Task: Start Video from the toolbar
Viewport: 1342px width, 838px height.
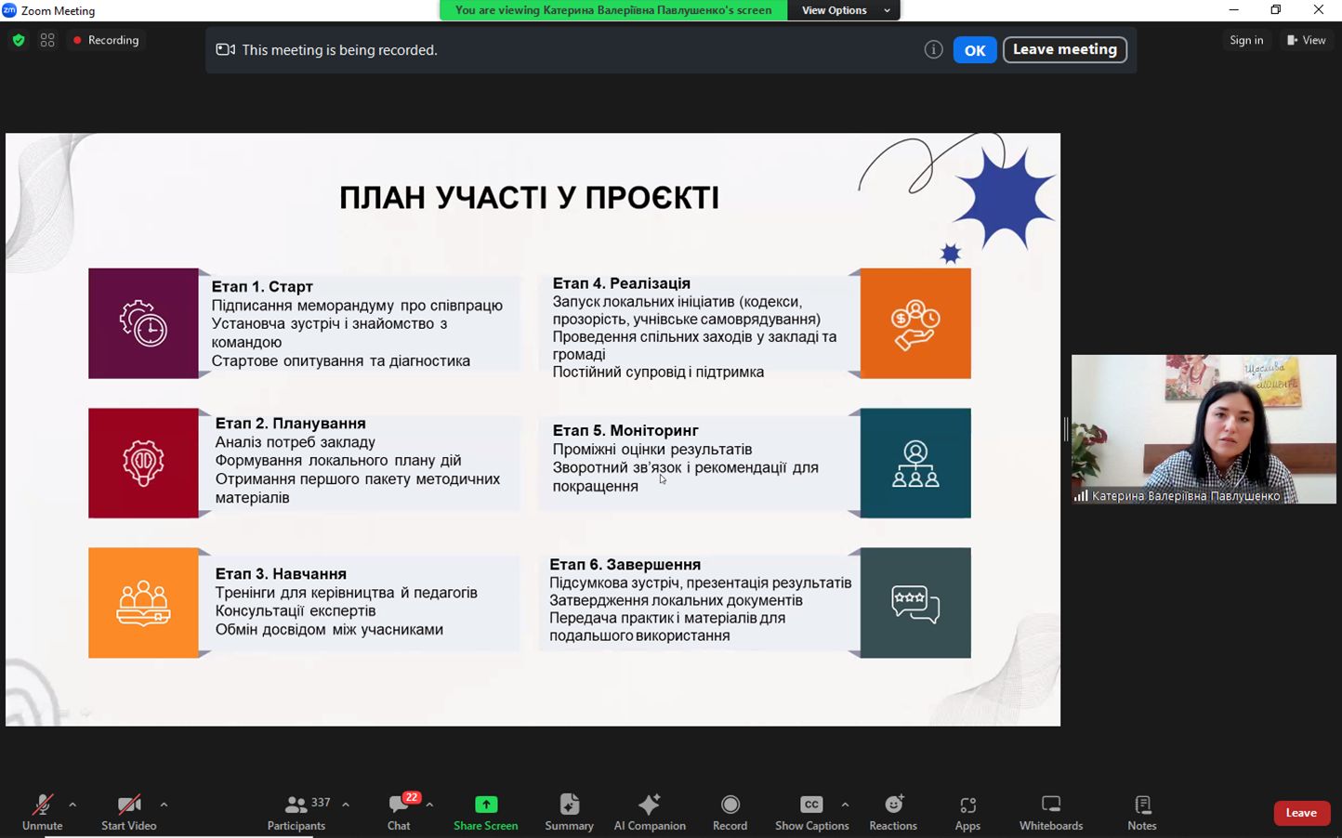Action: tap(129, 811)
